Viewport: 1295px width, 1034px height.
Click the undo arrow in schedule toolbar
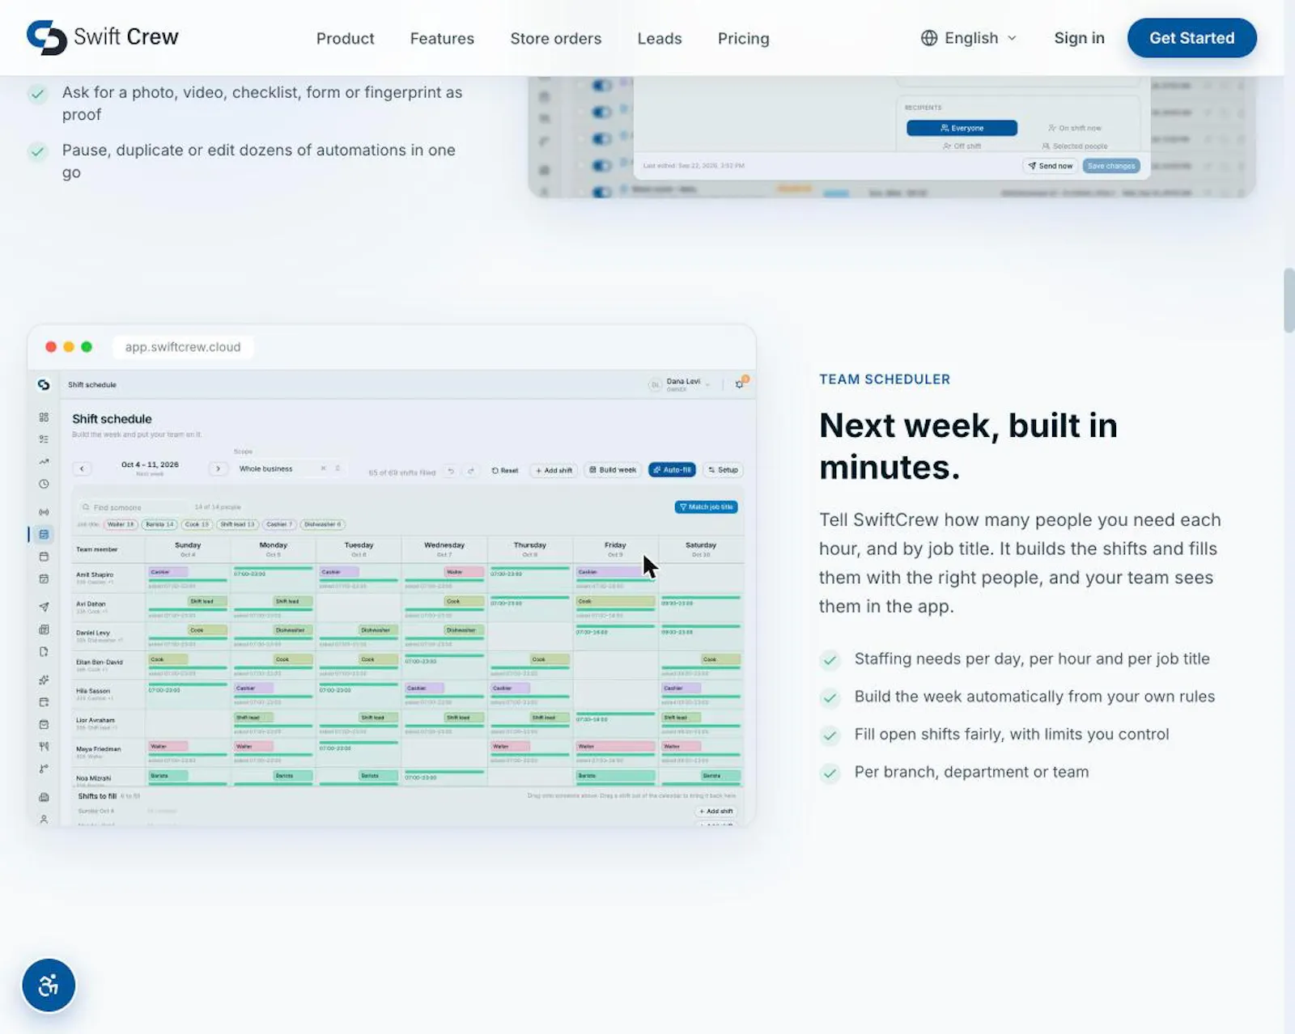point(451,471)
